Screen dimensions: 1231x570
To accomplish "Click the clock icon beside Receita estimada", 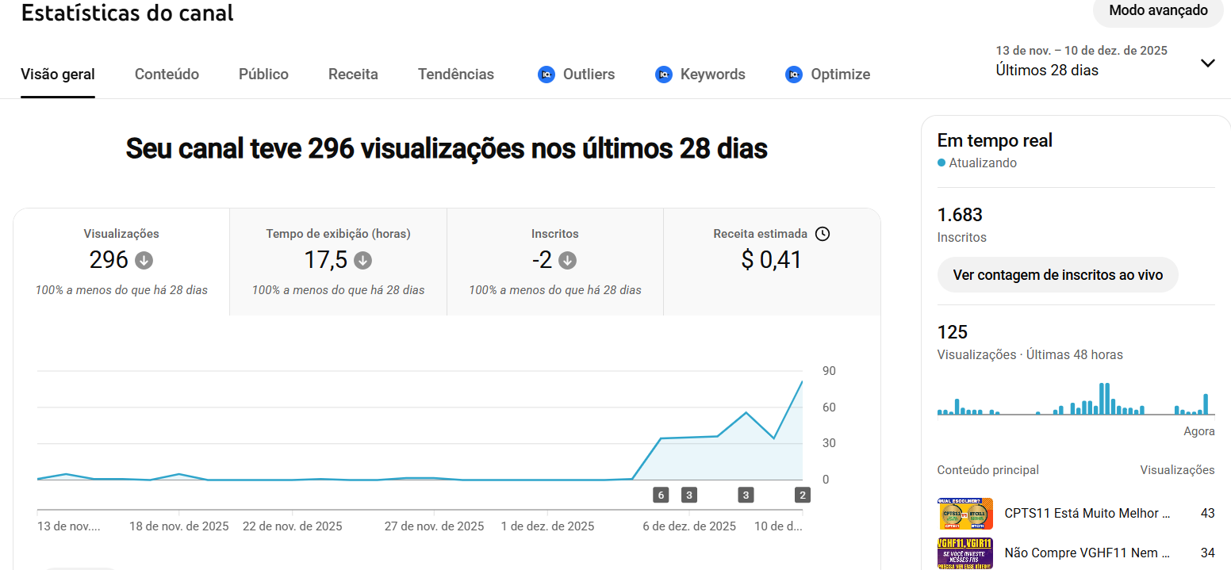I will point(823,233).
